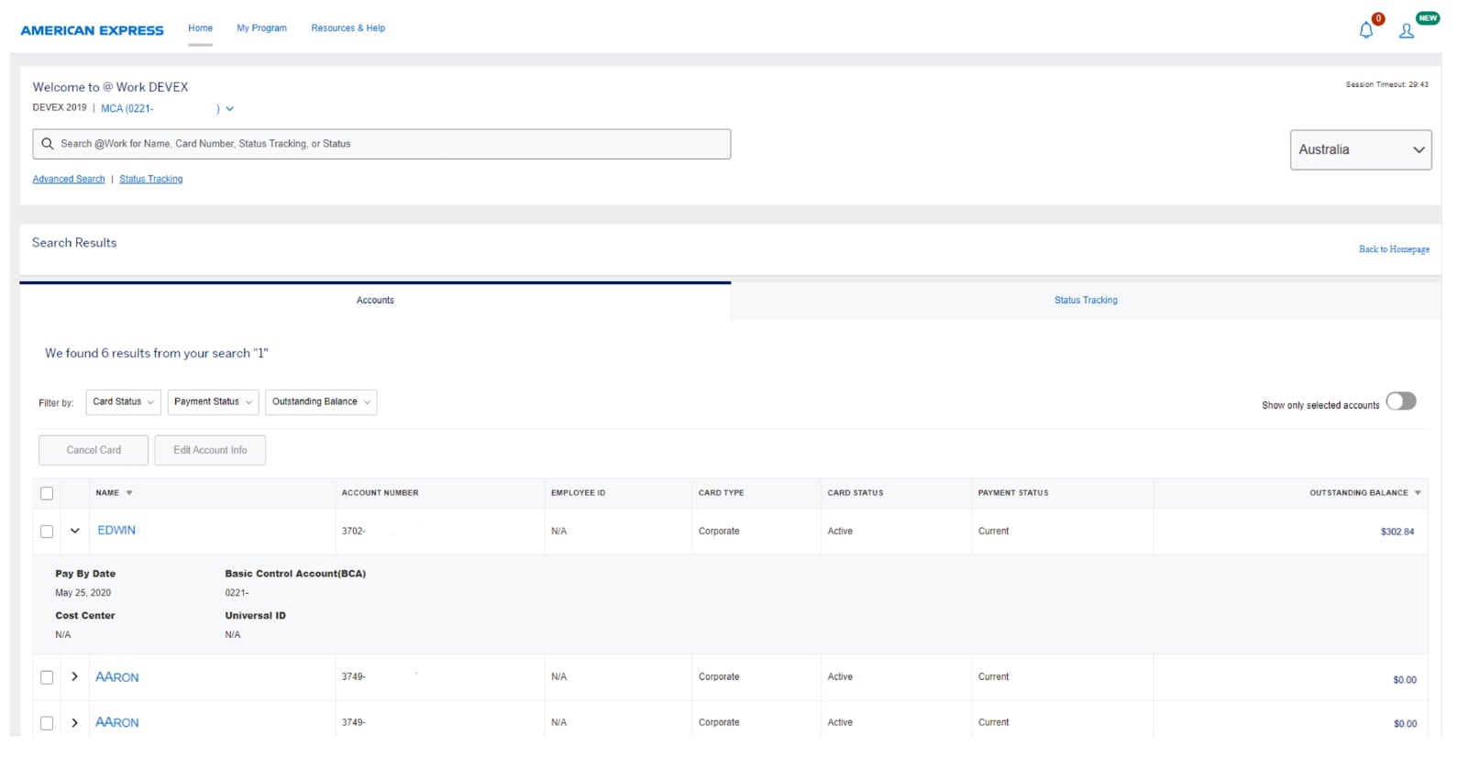The image size is (1469, 768).
Task: Sort by Outstanding Balance column arrow
Action: click(1418, 493)
